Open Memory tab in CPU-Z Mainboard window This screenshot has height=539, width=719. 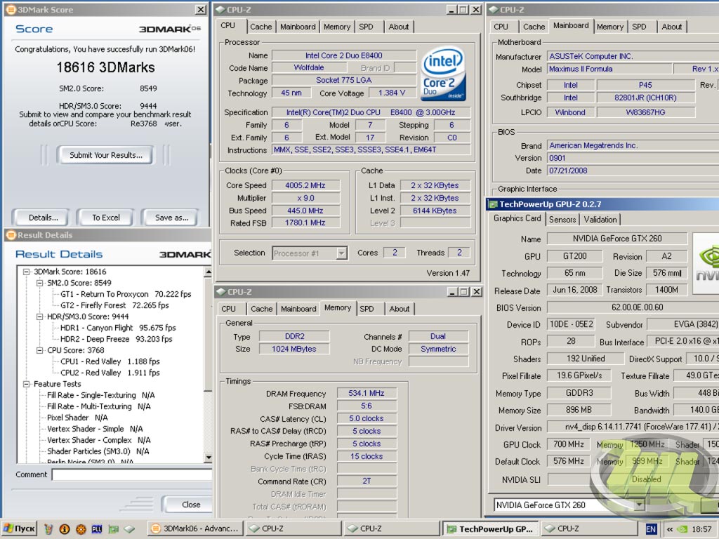(x=610, y=27)
